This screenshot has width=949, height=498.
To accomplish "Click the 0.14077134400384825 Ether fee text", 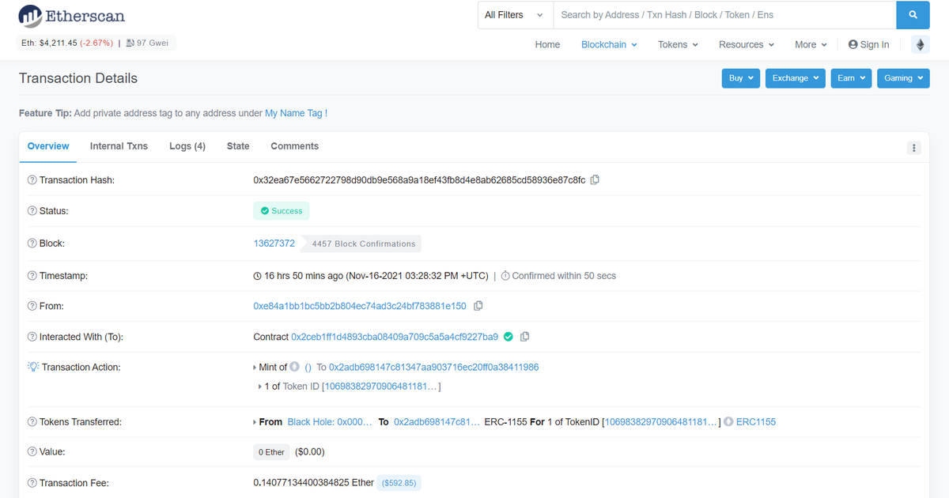I will coord(312,483).
